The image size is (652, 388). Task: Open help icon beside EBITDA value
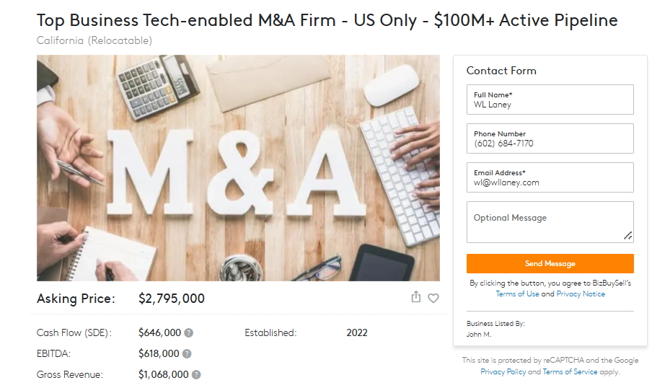click(187, 354)
